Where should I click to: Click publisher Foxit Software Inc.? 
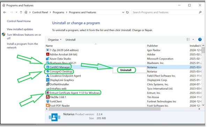(x=158, y=106)
